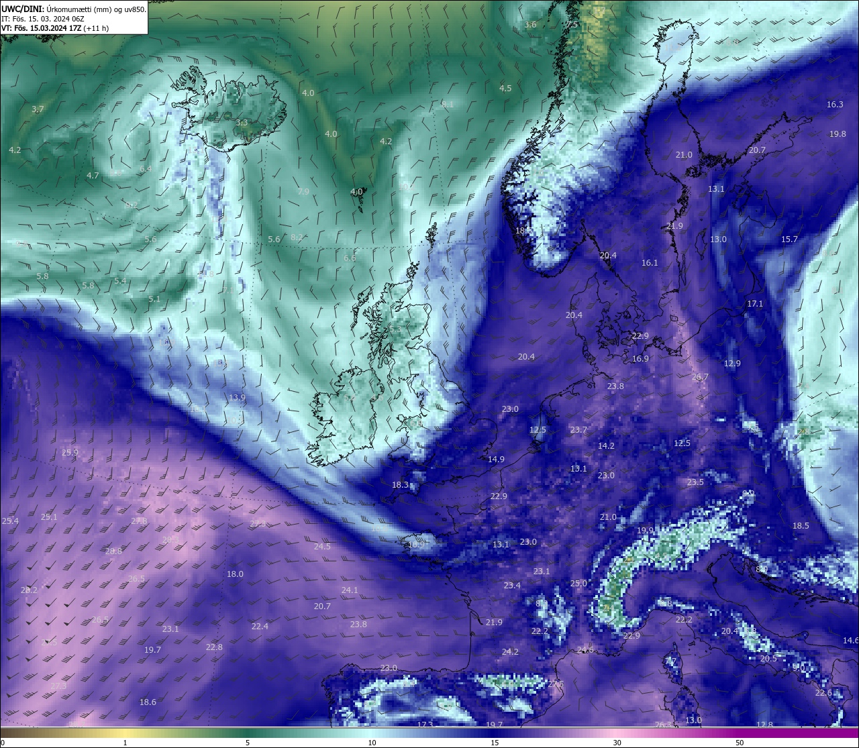
Task: Click the map value '22.8'
Action: pos(214,647)
